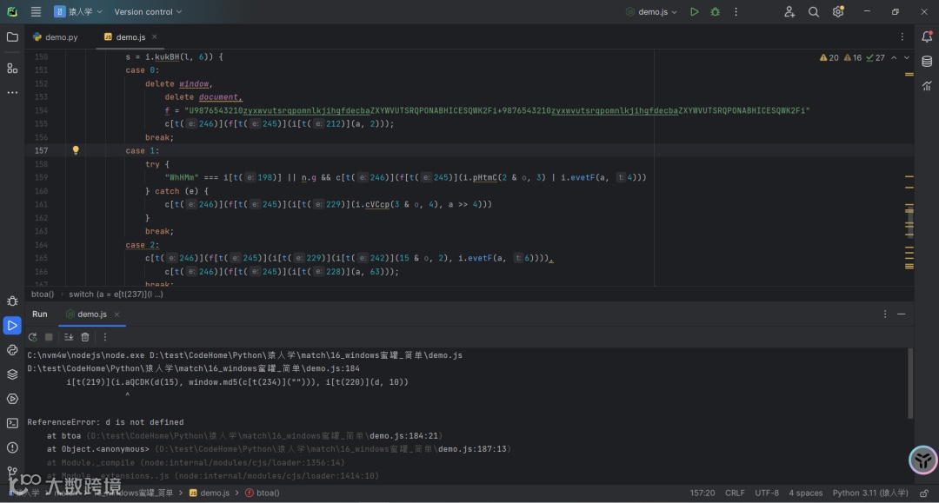Open the Problems tool window
The image size is (939, 503).
(12, 448)
